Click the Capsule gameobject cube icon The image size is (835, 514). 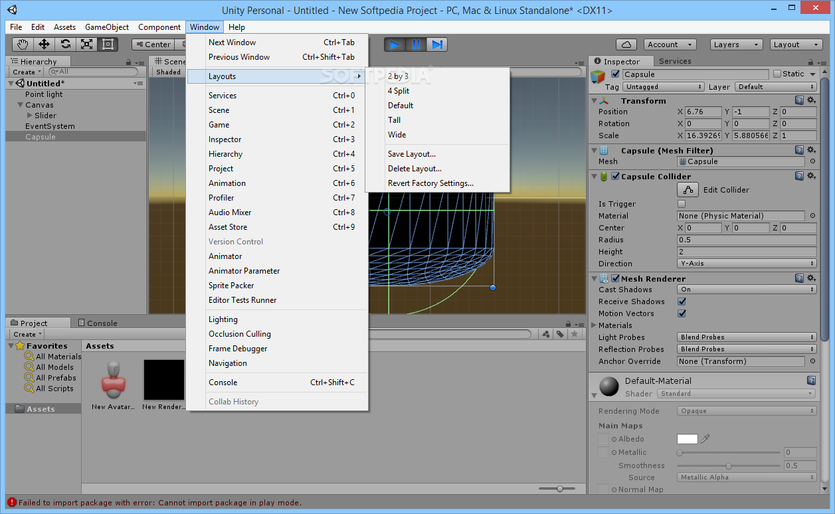[x=598, y=76]
